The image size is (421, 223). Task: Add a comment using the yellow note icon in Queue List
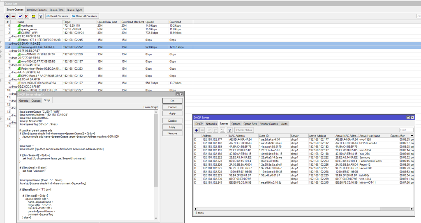tap(34, 16)
